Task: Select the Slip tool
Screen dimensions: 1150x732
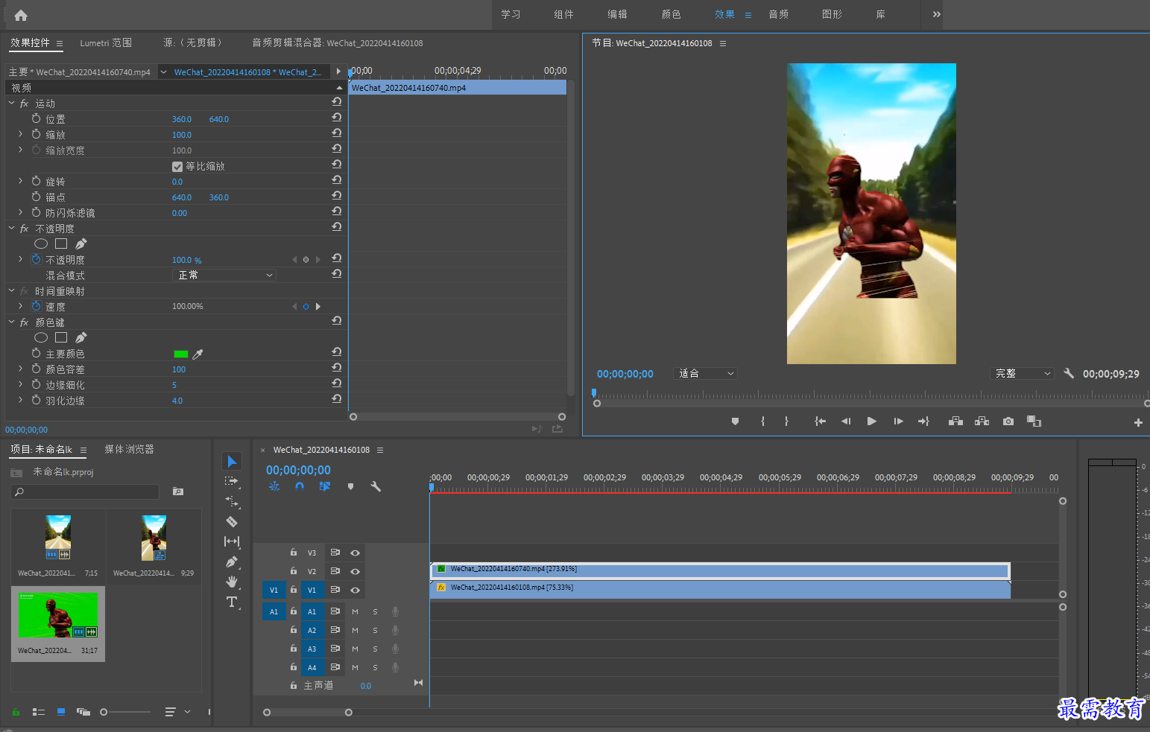Action: (x=232, y=541)
